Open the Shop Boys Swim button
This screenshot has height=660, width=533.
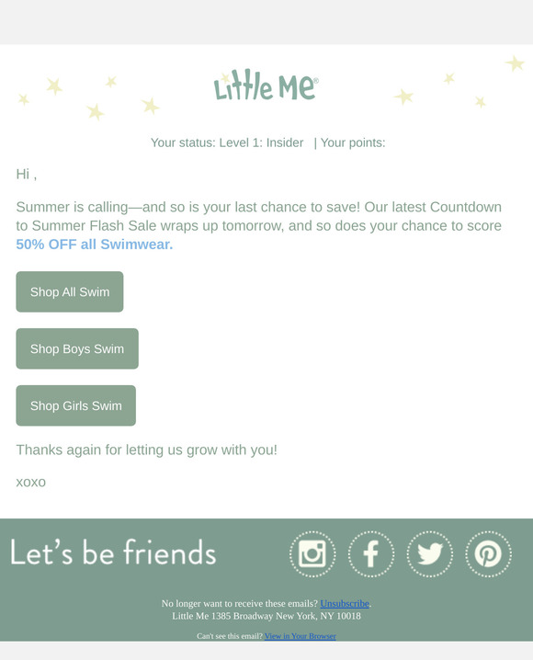click(77, 348)
